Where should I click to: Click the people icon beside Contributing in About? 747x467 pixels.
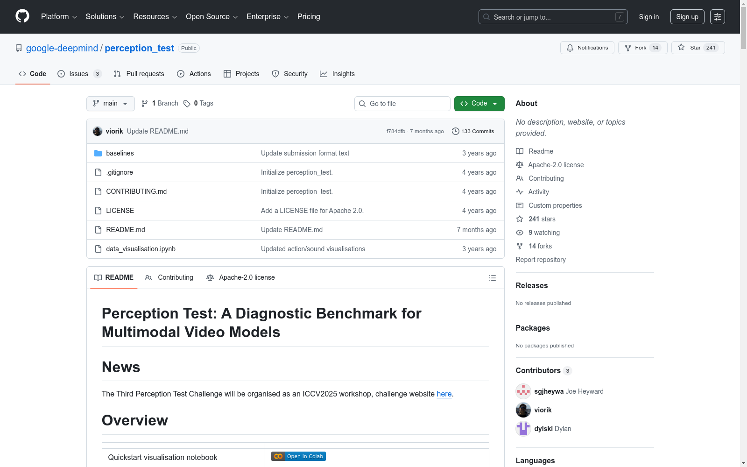tap(520, 178)
